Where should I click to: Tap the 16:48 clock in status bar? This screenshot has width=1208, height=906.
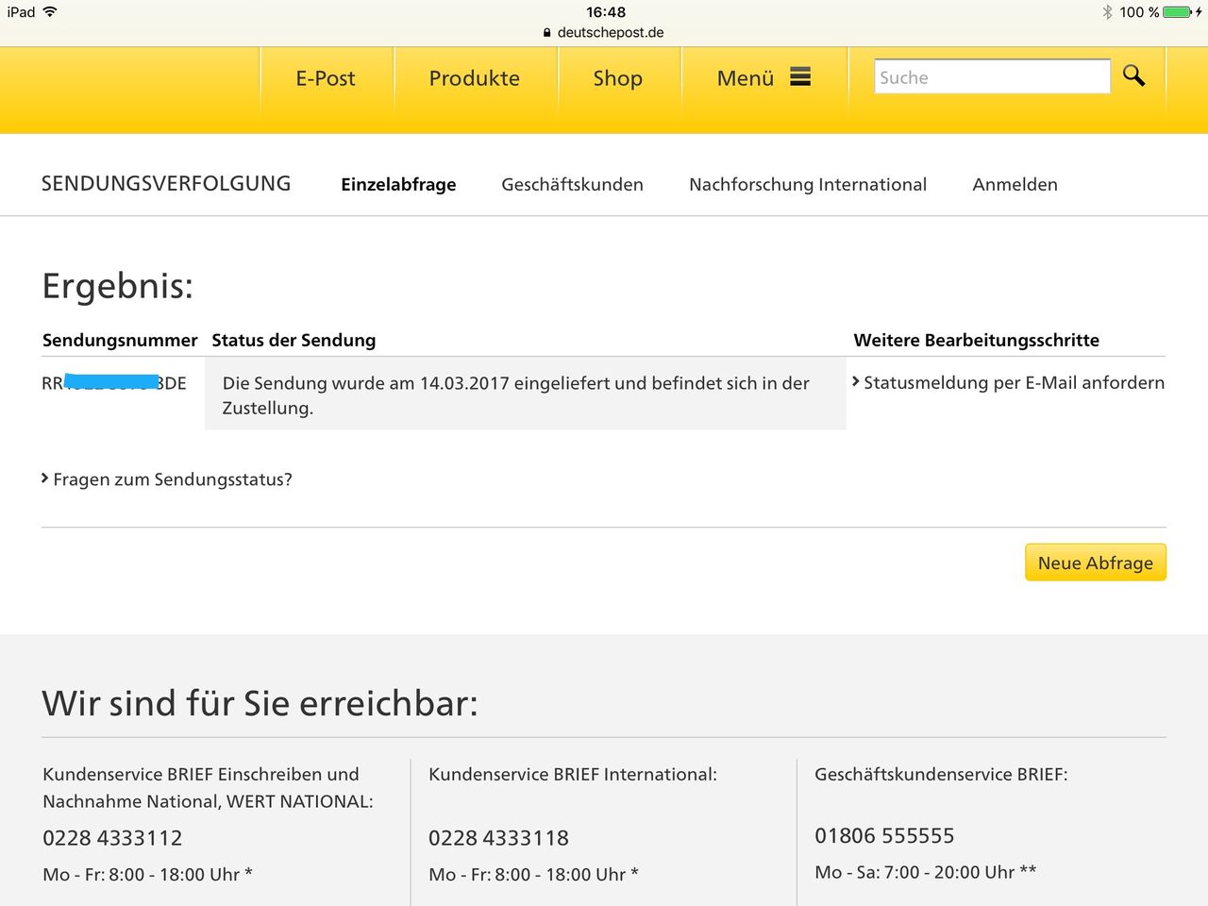point(606,12)
